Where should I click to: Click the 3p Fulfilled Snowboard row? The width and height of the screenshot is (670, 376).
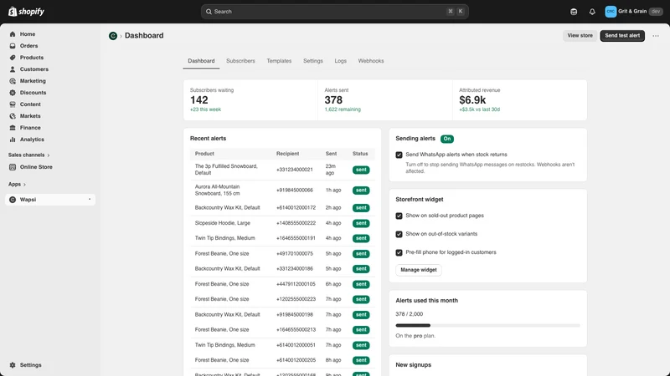(x=282, y=170)
